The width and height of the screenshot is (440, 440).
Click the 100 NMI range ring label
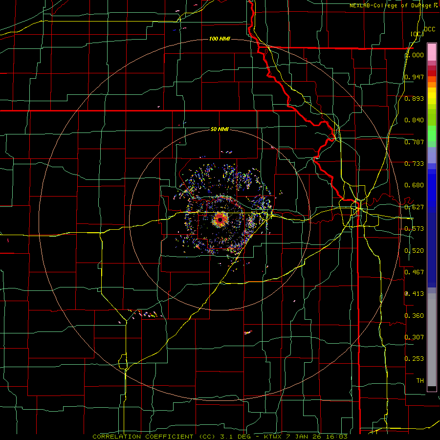220,39
